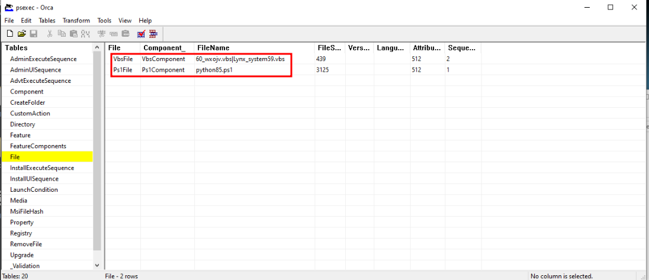This screenshot has height=280, width=649.
Task: Click the red and blue tables toolbar icon
Action: pos(153,34)
